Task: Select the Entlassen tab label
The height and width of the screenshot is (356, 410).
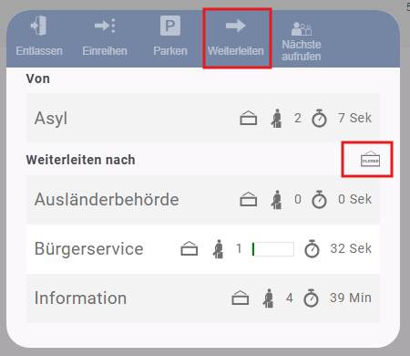Action: pyautogui.click(x=39, y=51)
